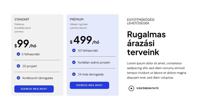Click the Rugalmas árazási terveink heading
Image resolution: width=204 pixels, height=110 pixels.
point(146,43)
